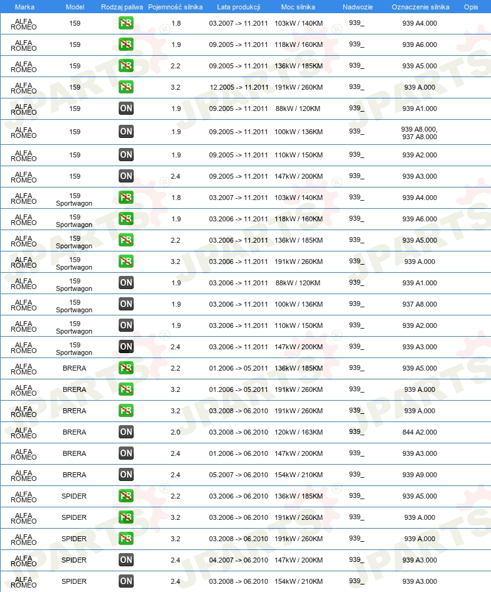This screenshot has width=491, height=592.
Task: Click ON icon for BRERA 2.0 844 A2.000
Action: point(126,432)
